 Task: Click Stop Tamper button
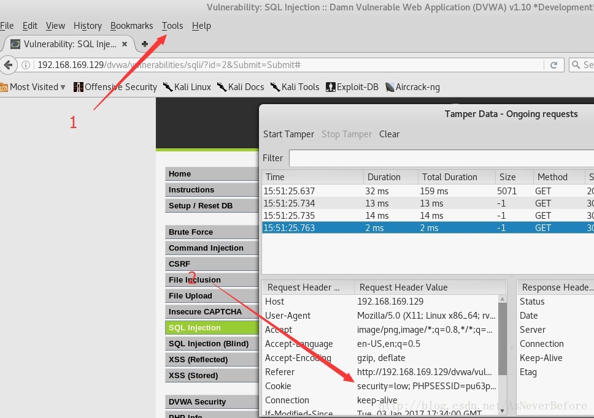pyautogui.click(x=347, y=134)
